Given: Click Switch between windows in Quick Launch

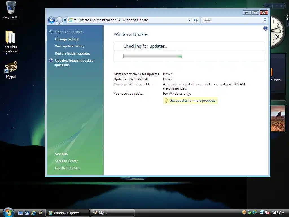Looking at the screenshot, I should click(x=27, y=213).
